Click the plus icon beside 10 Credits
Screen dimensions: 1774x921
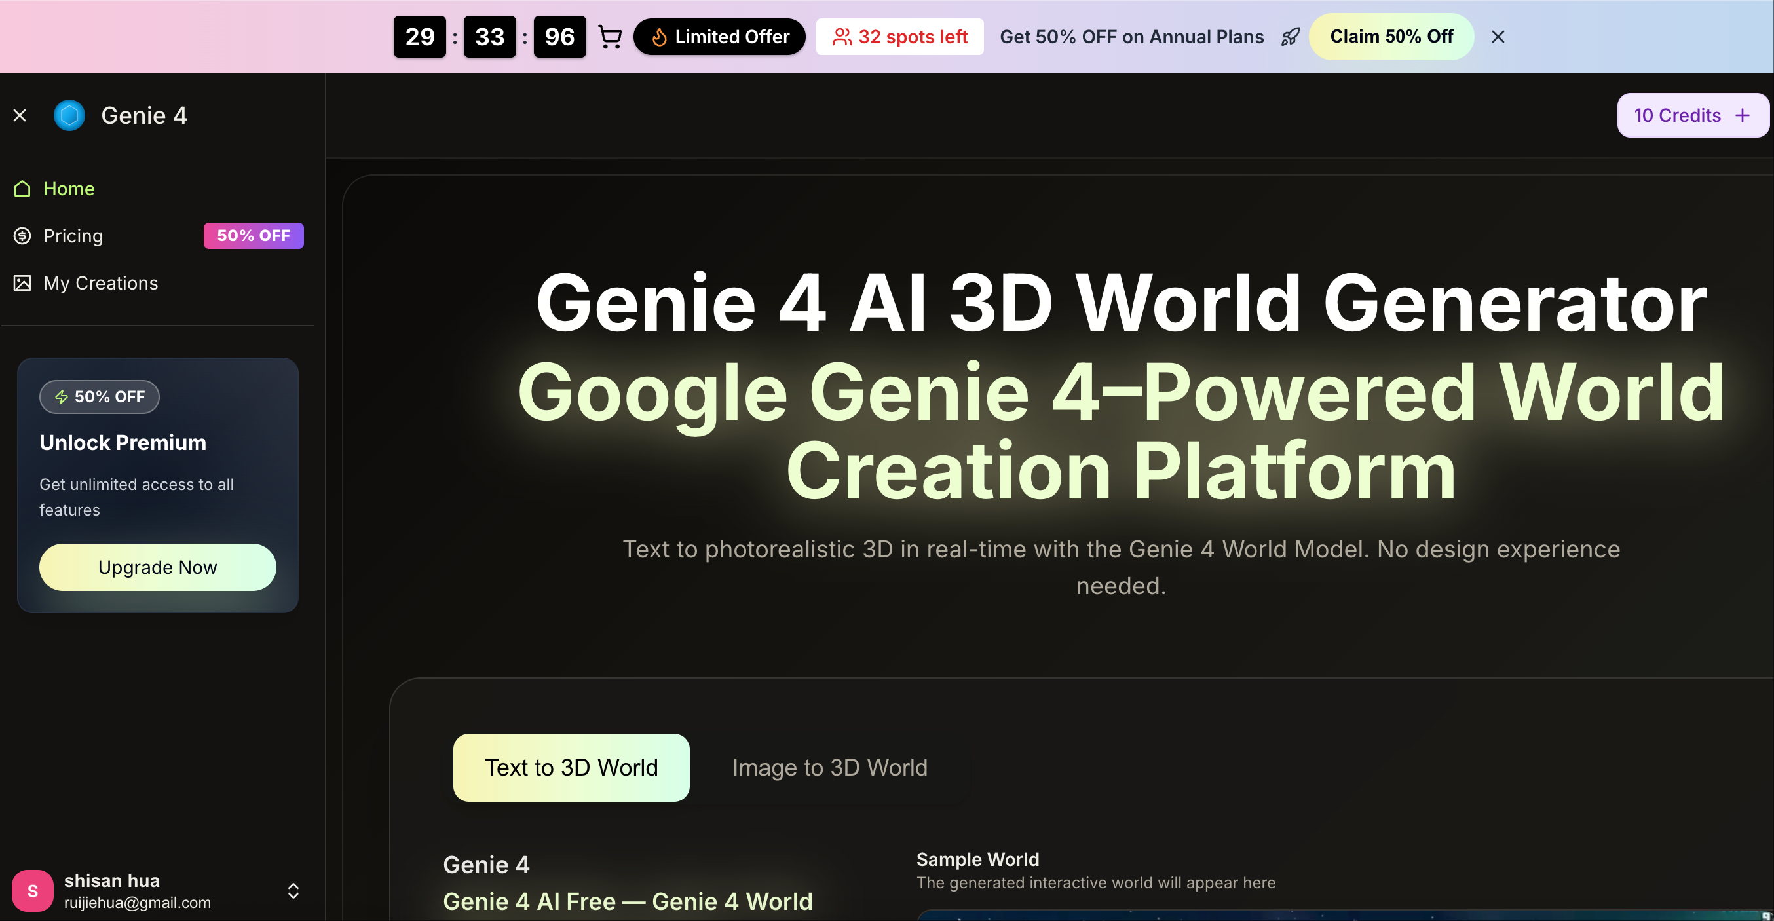[1741, 115]
